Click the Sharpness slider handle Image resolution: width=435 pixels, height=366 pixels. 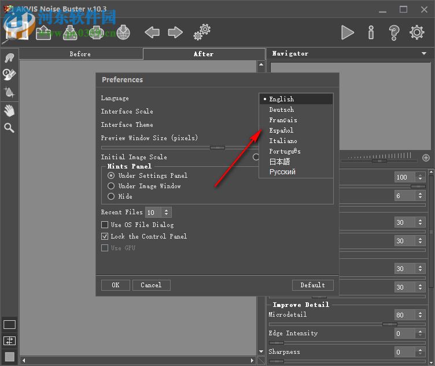coord(277,361)
